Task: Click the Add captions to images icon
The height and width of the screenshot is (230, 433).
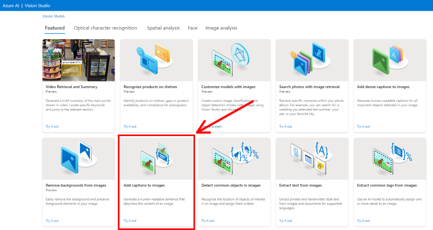Action: click(156, 158)
